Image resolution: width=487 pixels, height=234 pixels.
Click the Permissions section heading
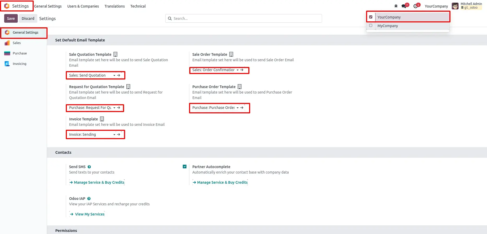click(66, 231)
